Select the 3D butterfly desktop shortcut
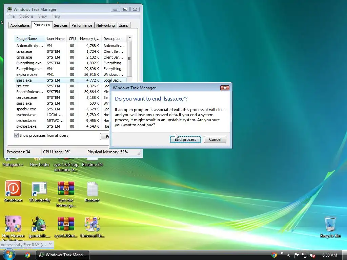This screenshot has width=347, height=260. point(40,192)
